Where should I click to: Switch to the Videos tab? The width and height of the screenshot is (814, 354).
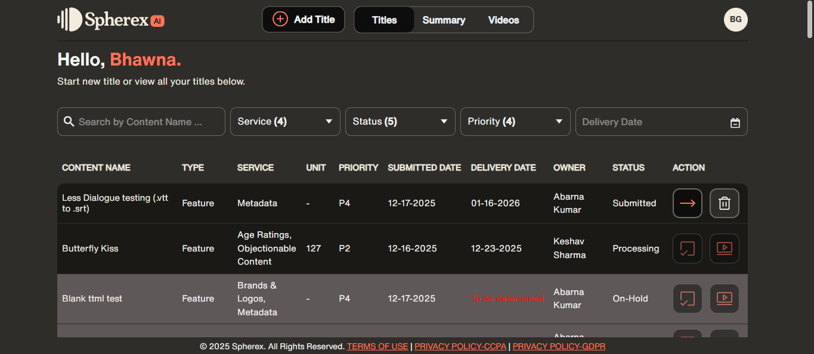point(503,20)
